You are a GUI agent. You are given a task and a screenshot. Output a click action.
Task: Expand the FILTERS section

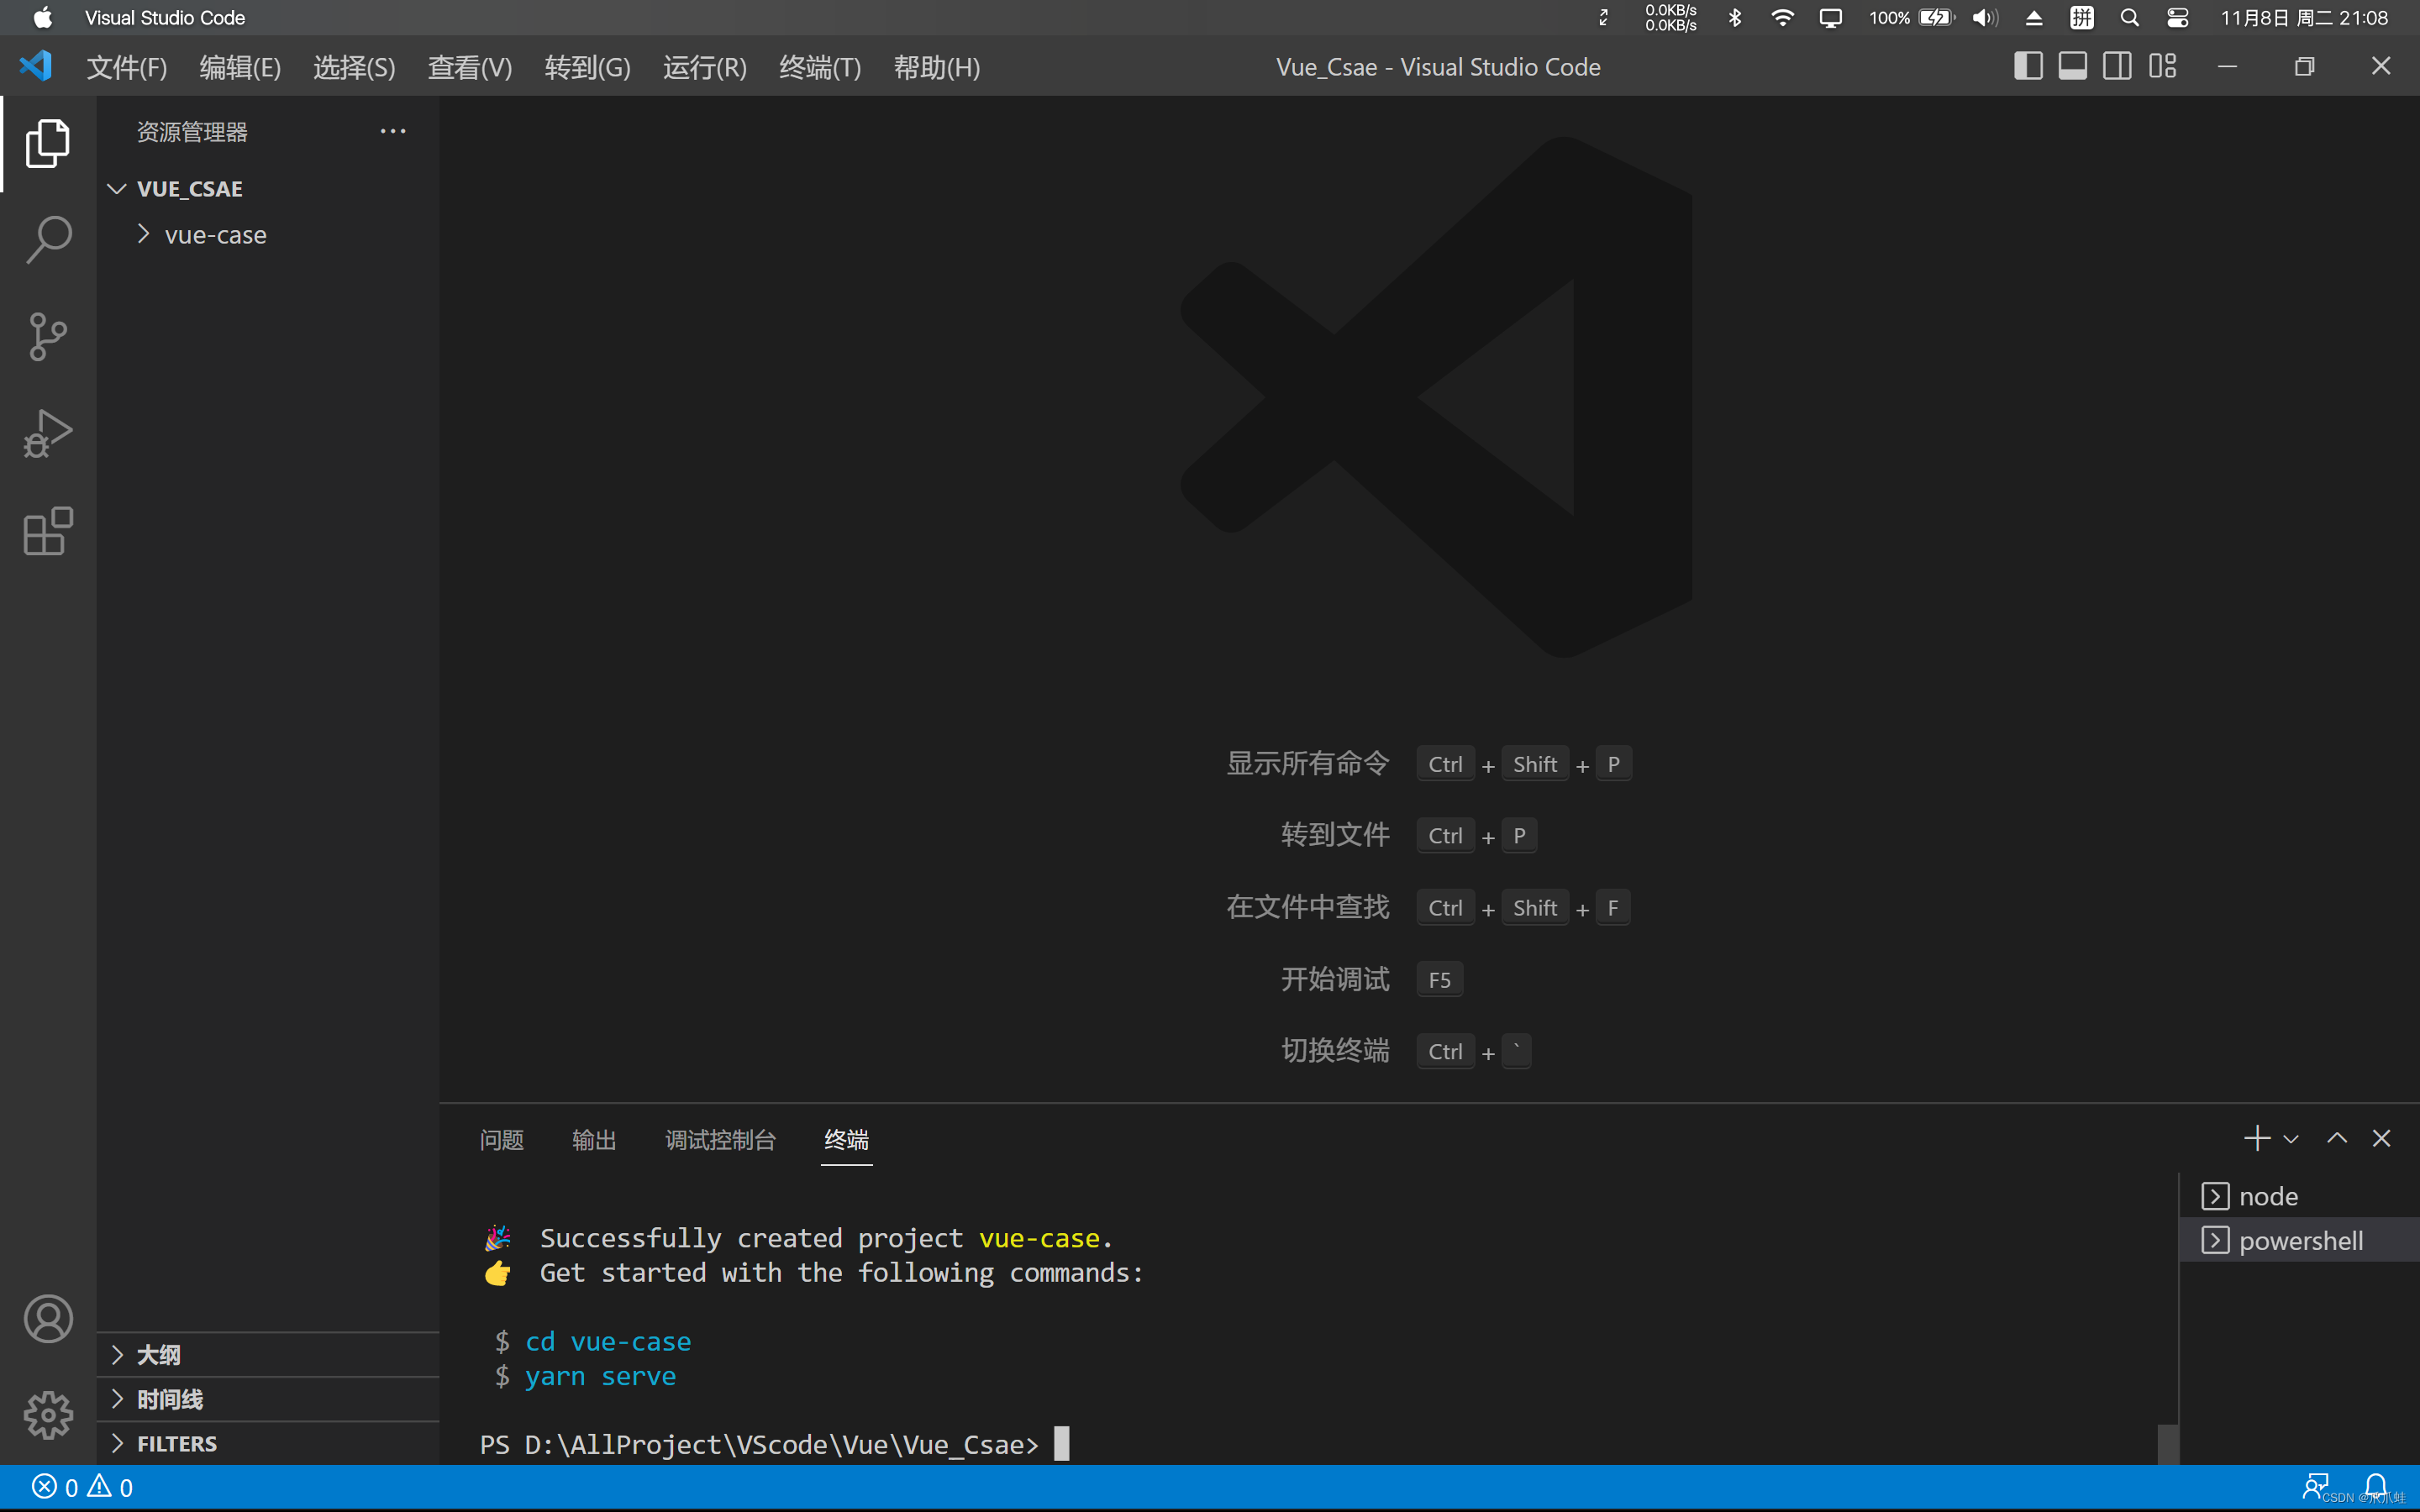click(268, 1443)
